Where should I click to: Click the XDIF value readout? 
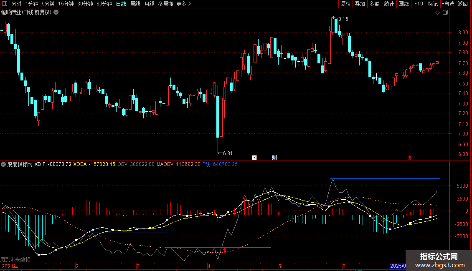click(x=53, y=164)
